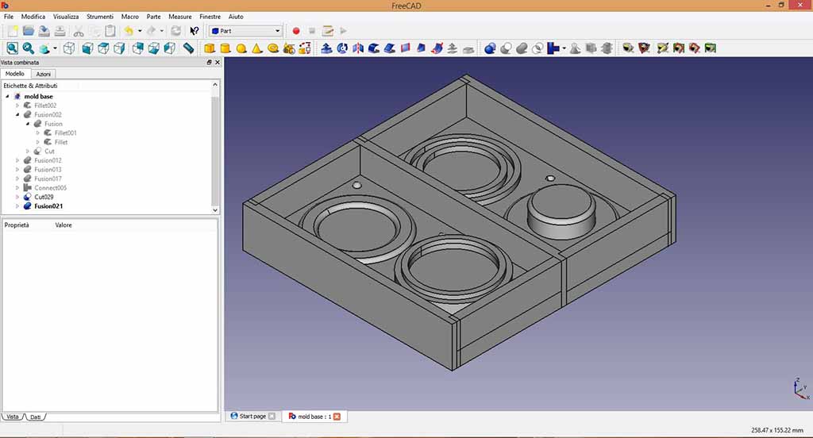Select Connect005 in the model tree
Image resolution: width=813 pixels, height=438 pixels.
click(x=50, y=187)
